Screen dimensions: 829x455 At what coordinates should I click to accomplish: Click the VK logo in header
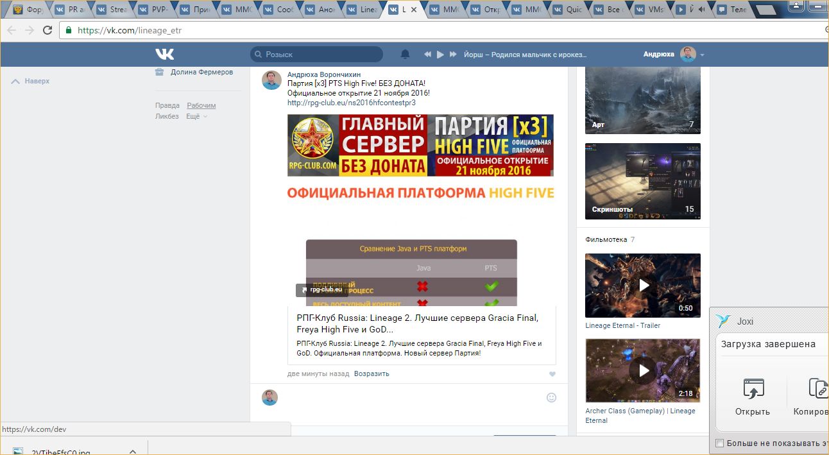[x=164, y=55]
